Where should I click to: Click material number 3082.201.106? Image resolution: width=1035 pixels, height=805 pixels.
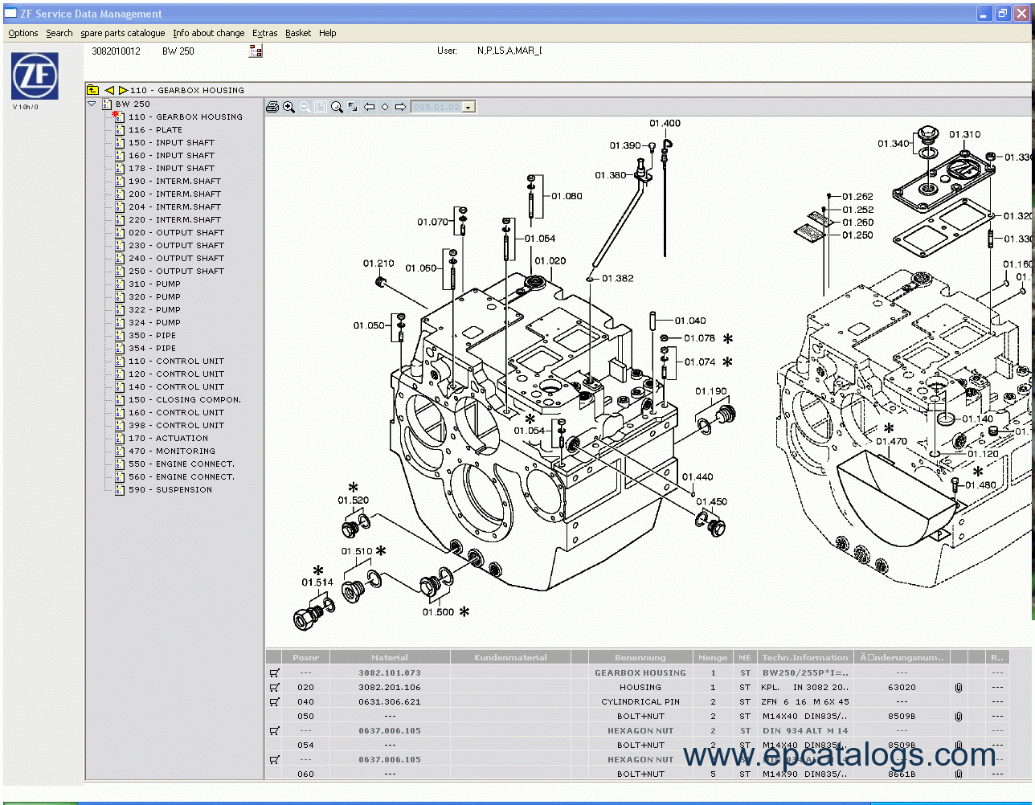(x=390, y=687)
